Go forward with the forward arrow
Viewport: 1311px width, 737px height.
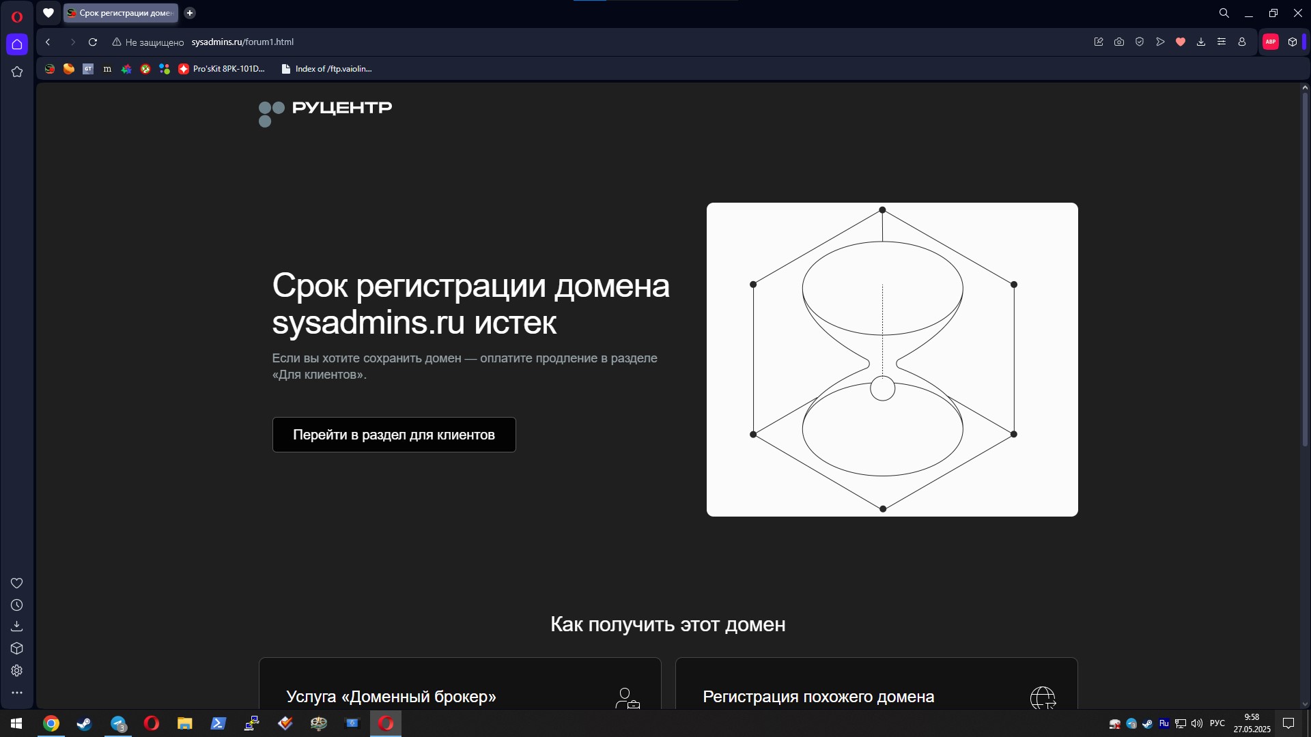click(72, 42)
